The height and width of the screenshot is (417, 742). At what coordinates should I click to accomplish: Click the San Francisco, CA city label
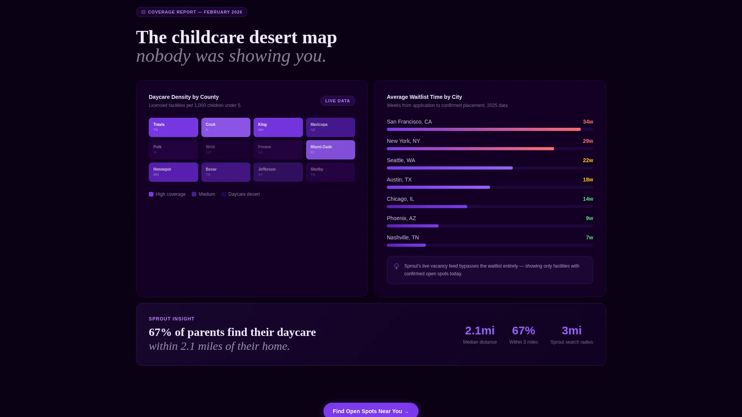click(409, 122)
